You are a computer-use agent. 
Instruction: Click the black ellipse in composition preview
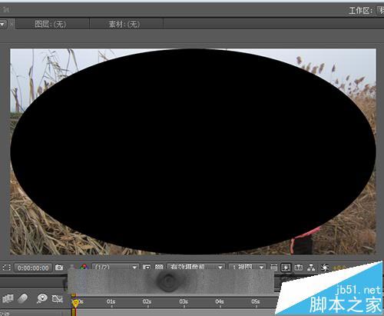point(193,151)
